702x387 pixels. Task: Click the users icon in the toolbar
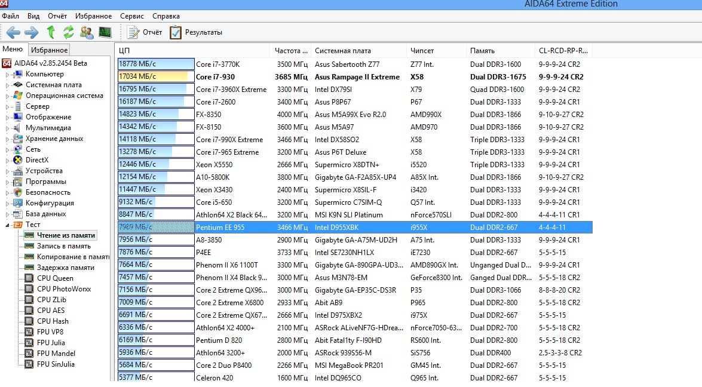(x=87, y=32)
